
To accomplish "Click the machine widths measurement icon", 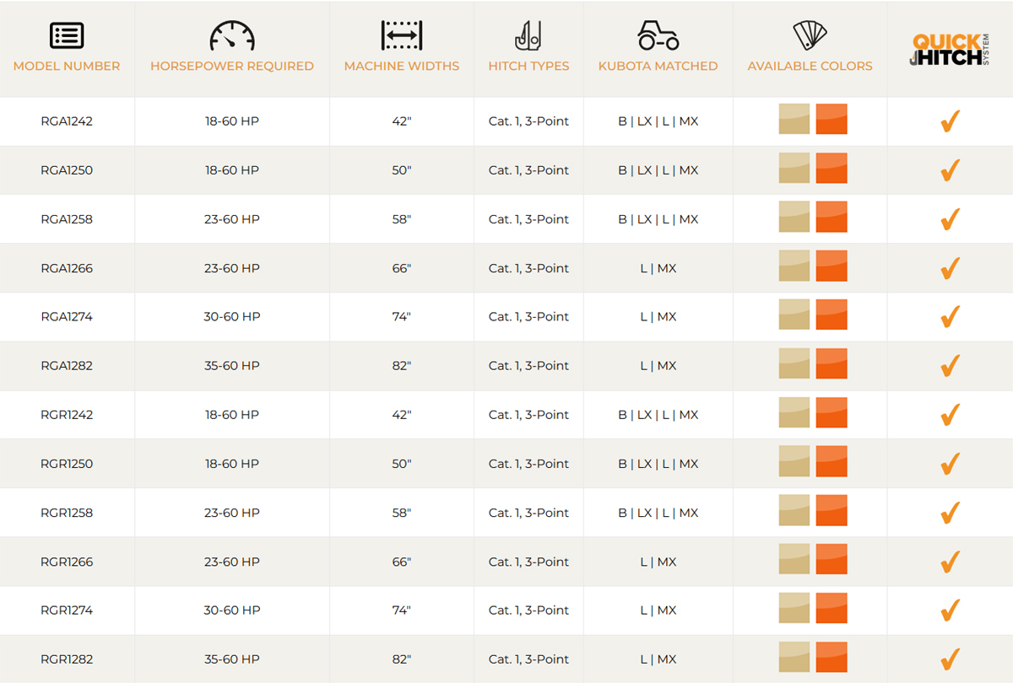I will pos(402,35).
